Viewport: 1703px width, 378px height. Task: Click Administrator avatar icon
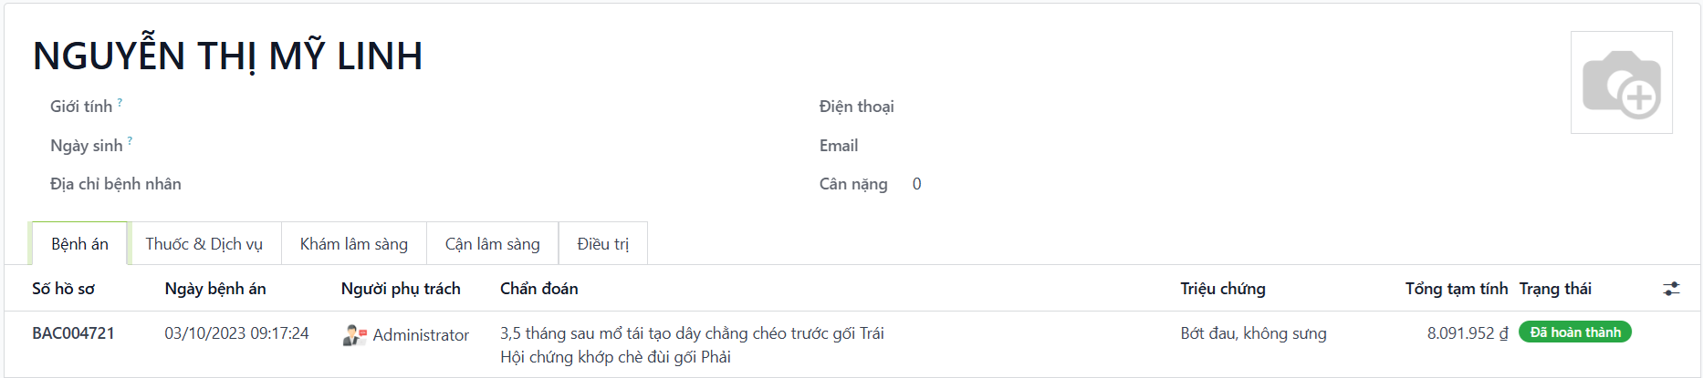coord(354,335)
